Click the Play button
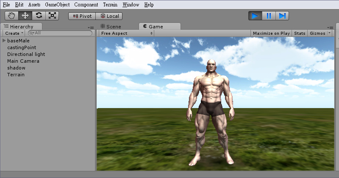339x178 pixels. (x=255, y=16)
